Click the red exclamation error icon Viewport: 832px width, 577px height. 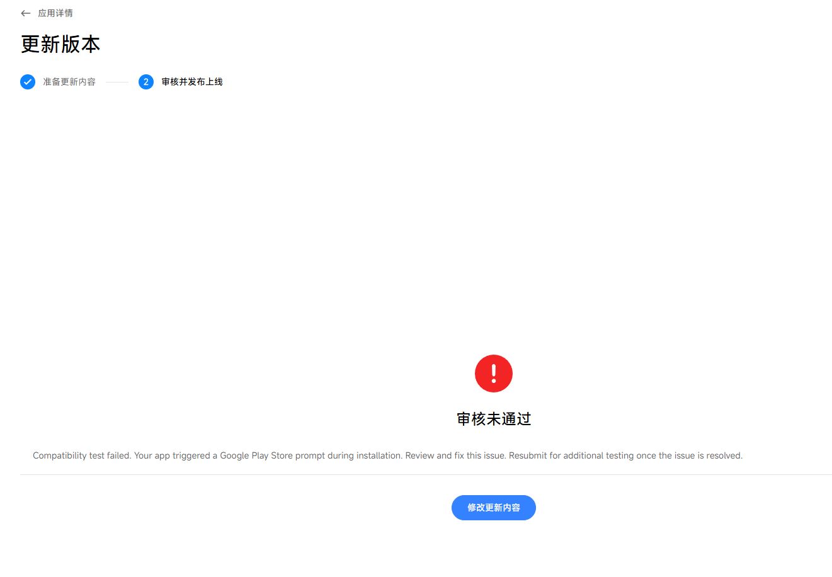tap(494, 374)
